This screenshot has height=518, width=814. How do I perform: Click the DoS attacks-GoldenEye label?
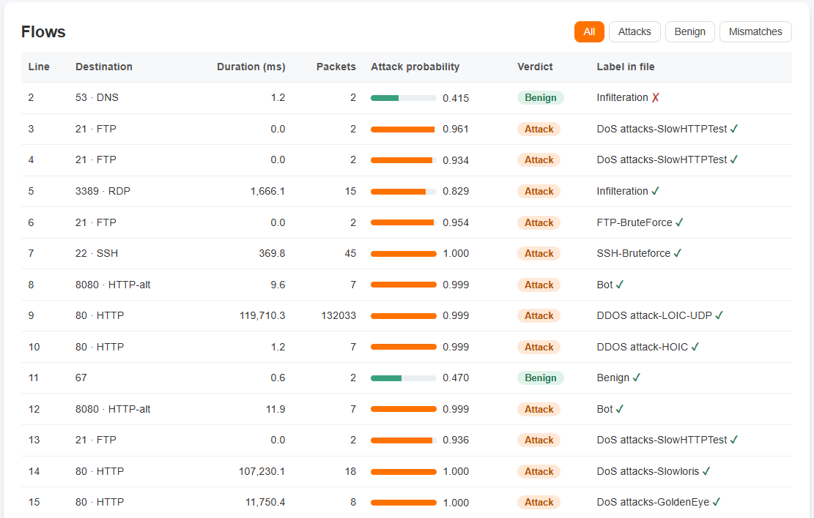tap(653, 502)
